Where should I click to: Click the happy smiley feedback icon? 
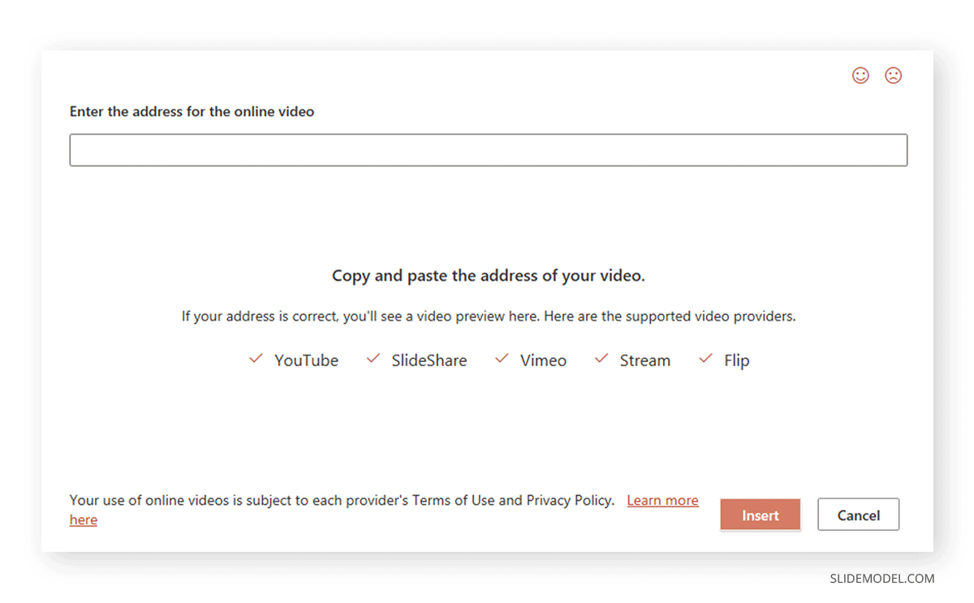coord(860,75)
